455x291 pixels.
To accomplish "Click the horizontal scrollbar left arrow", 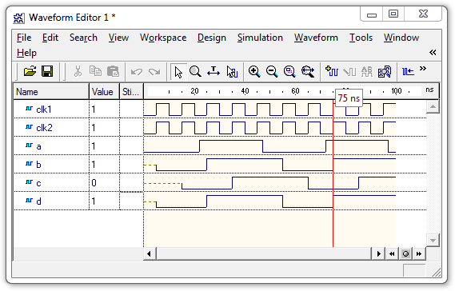I will coord(150,254).
